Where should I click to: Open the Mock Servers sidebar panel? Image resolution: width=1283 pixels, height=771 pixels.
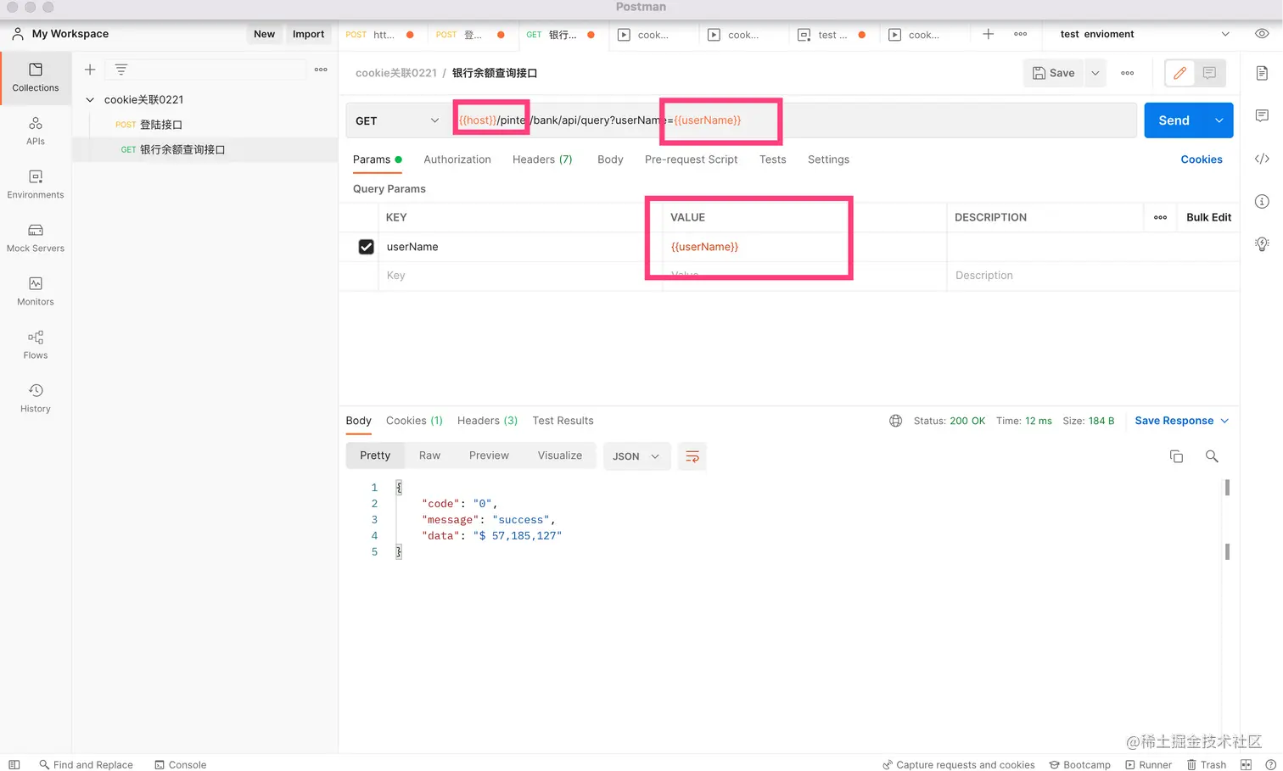(x=36, y=238)
